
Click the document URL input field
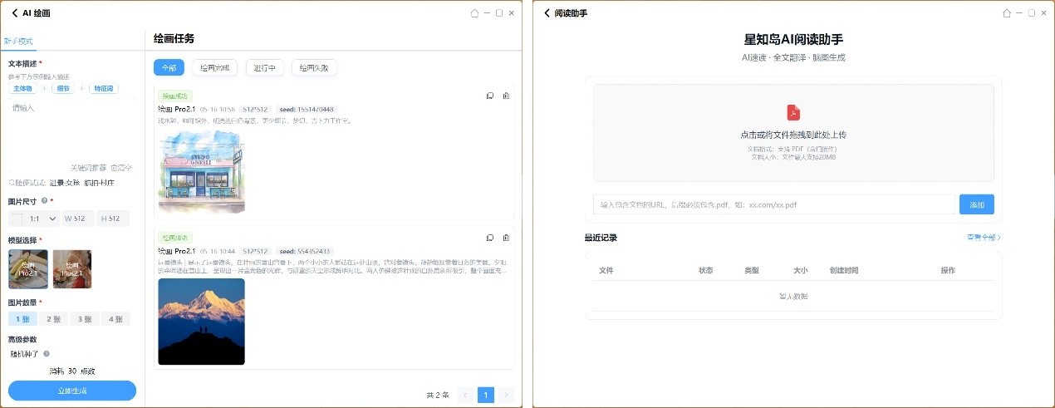(x=773, y=204)
